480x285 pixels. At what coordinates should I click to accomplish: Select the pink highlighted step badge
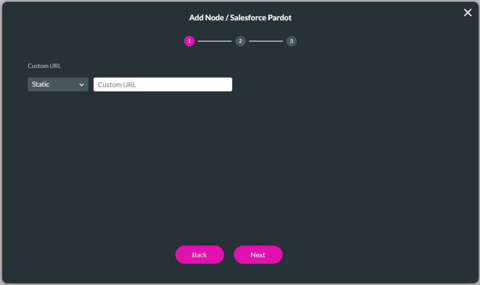(189, 41)
